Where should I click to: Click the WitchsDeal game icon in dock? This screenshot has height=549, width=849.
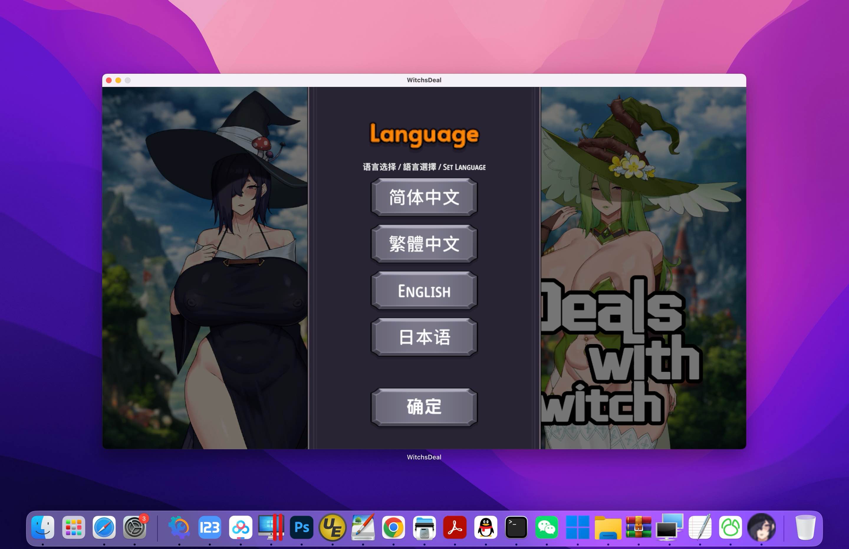(761, 527)
